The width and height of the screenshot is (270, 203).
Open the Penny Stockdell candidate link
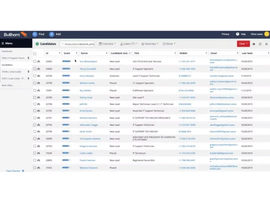(x=88, y=69)
